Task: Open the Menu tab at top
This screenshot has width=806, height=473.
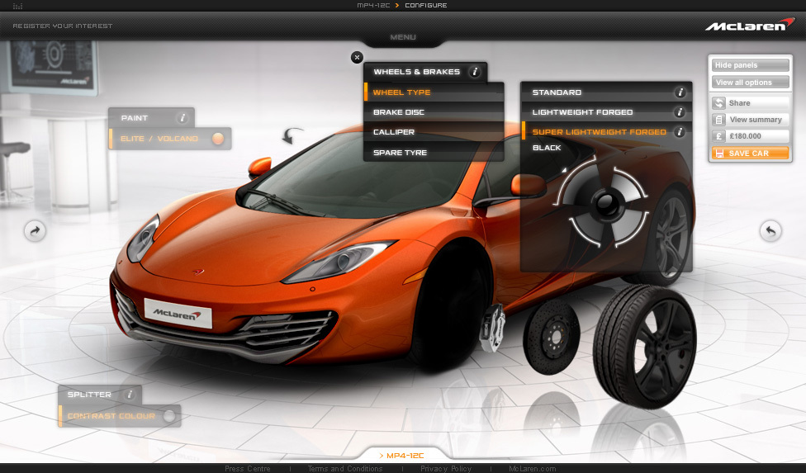Action: point(403,37)
